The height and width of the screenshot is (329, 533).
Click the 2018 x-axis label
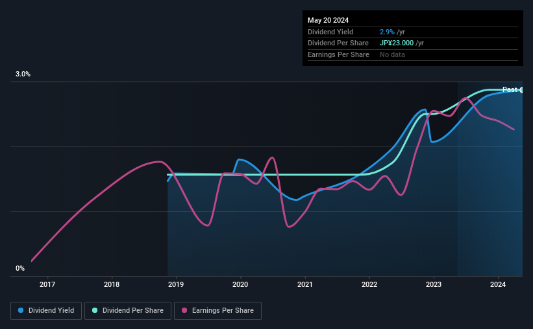tap(112, 284)
